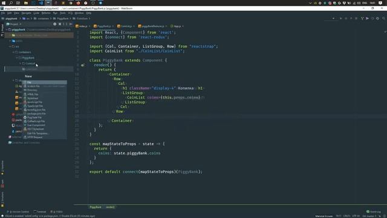Collapse the src folder
The width and height of the screenshot is (387, 218).
10,47
